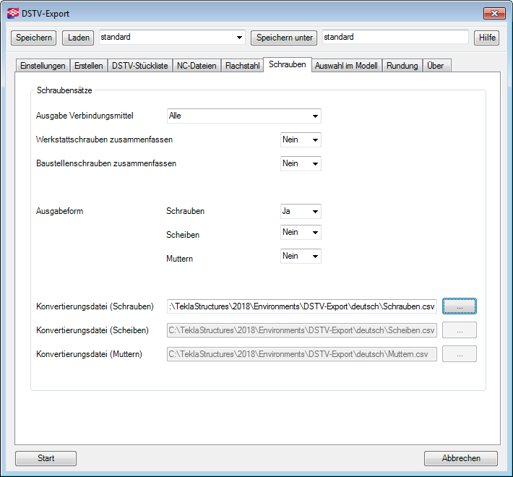513x477 pixels.
Task: Click the Baustellenschrauben zusammenfassen label
Action: [106, 163]
